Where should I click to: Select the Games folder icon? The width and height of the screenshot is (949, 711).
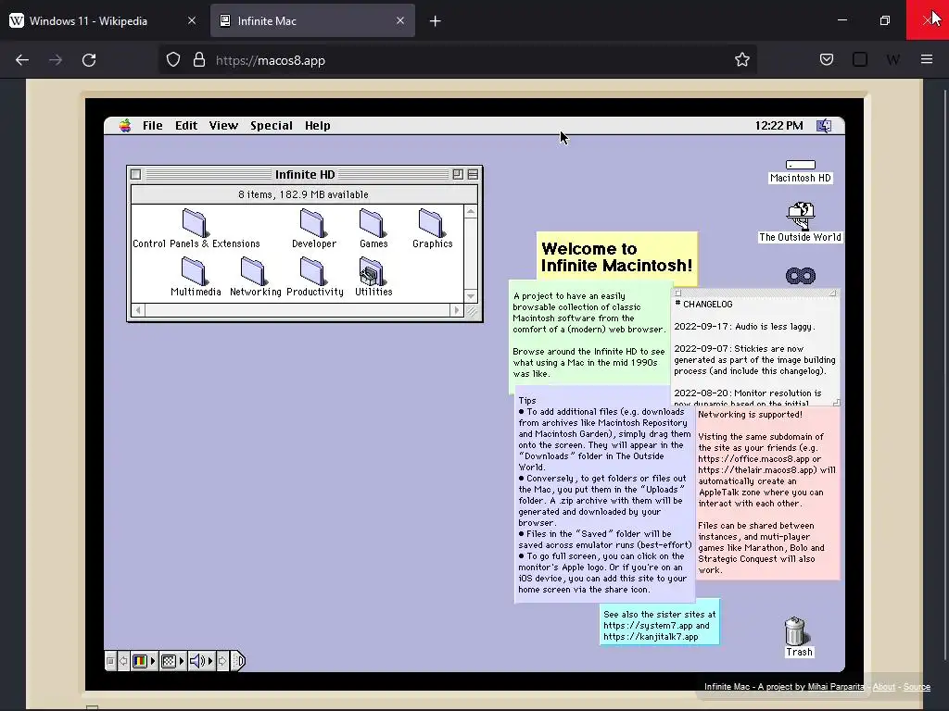point(372,223)
